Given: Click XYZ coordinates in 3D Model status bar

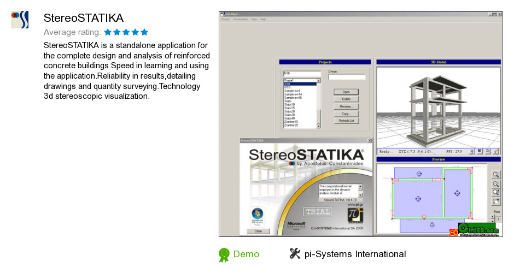Looking at the screenshot, I should click(414, 152).
